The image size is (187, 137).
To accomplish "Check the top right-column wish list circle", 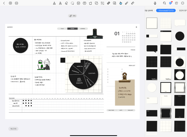I will coord(122,69).
